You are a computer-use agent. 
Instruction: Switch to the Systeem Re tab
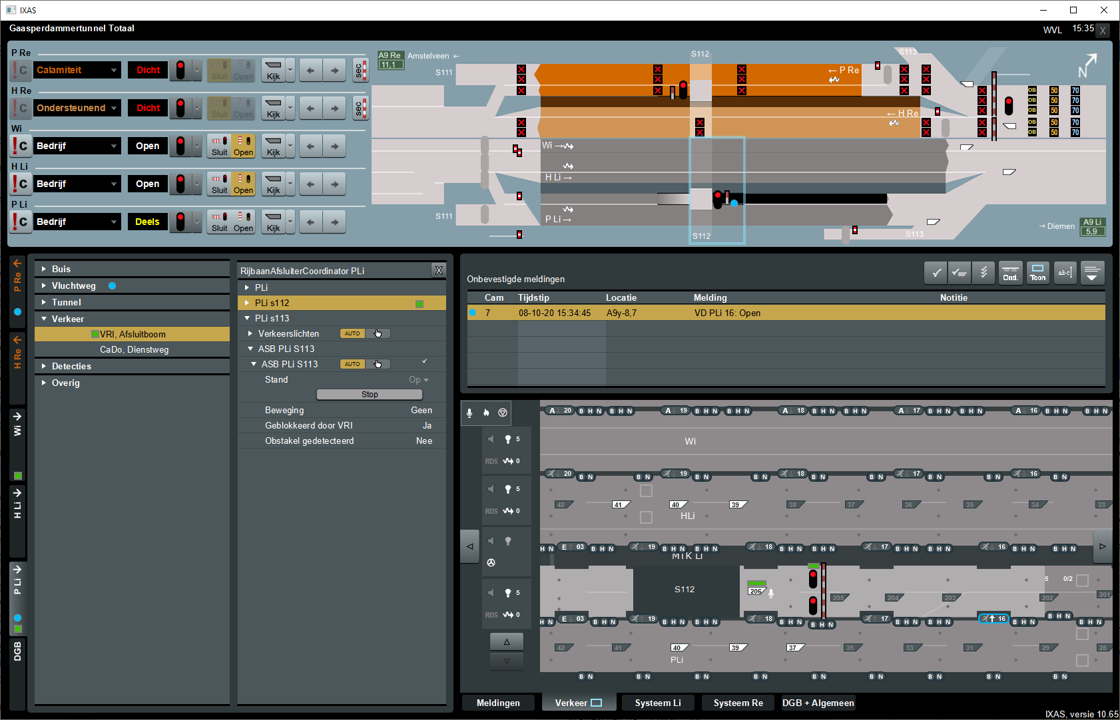[737, 702]
